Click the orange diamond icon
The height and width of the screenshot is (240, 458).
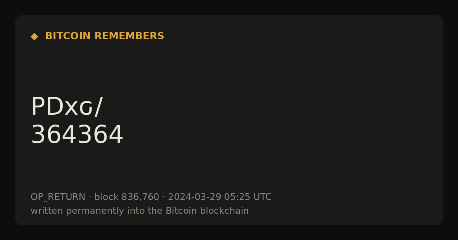[34, 37]
